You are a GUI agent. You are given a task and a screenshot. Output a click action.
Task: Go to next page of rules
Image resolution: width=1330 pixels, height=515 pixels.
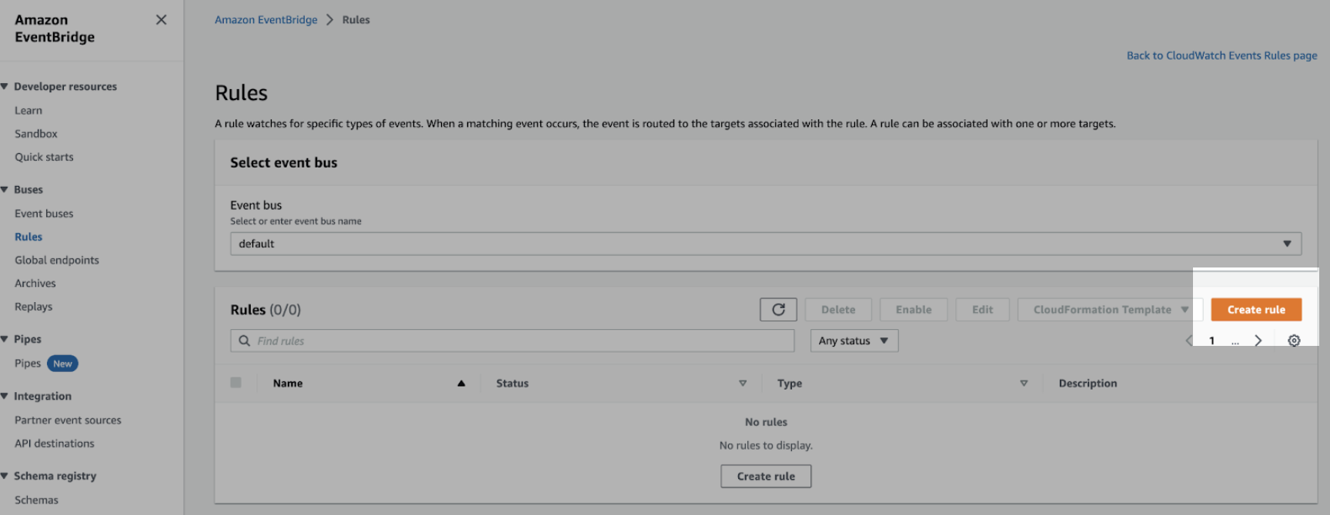(1258, 341)
